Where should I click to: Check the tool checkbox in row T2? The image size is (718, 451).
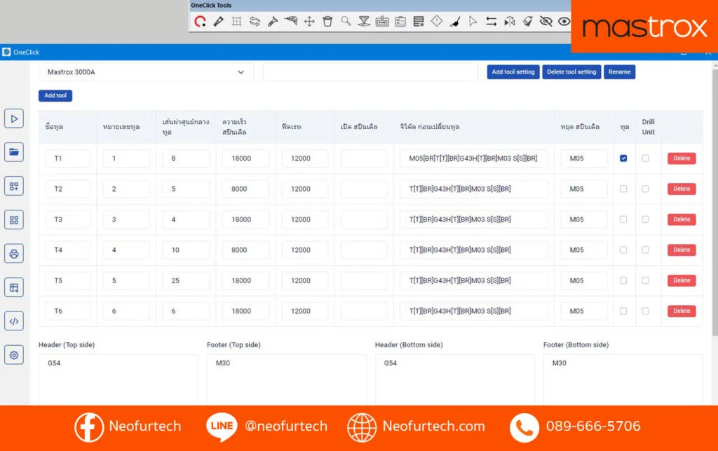(x=623, y=189)
